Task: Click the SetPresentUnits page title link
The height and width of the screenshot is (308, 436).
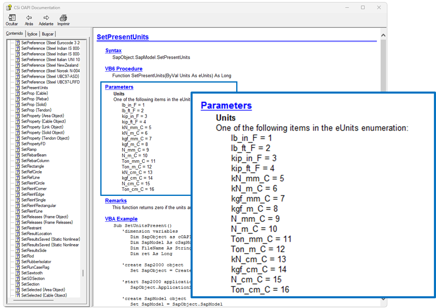Action: 123,37
